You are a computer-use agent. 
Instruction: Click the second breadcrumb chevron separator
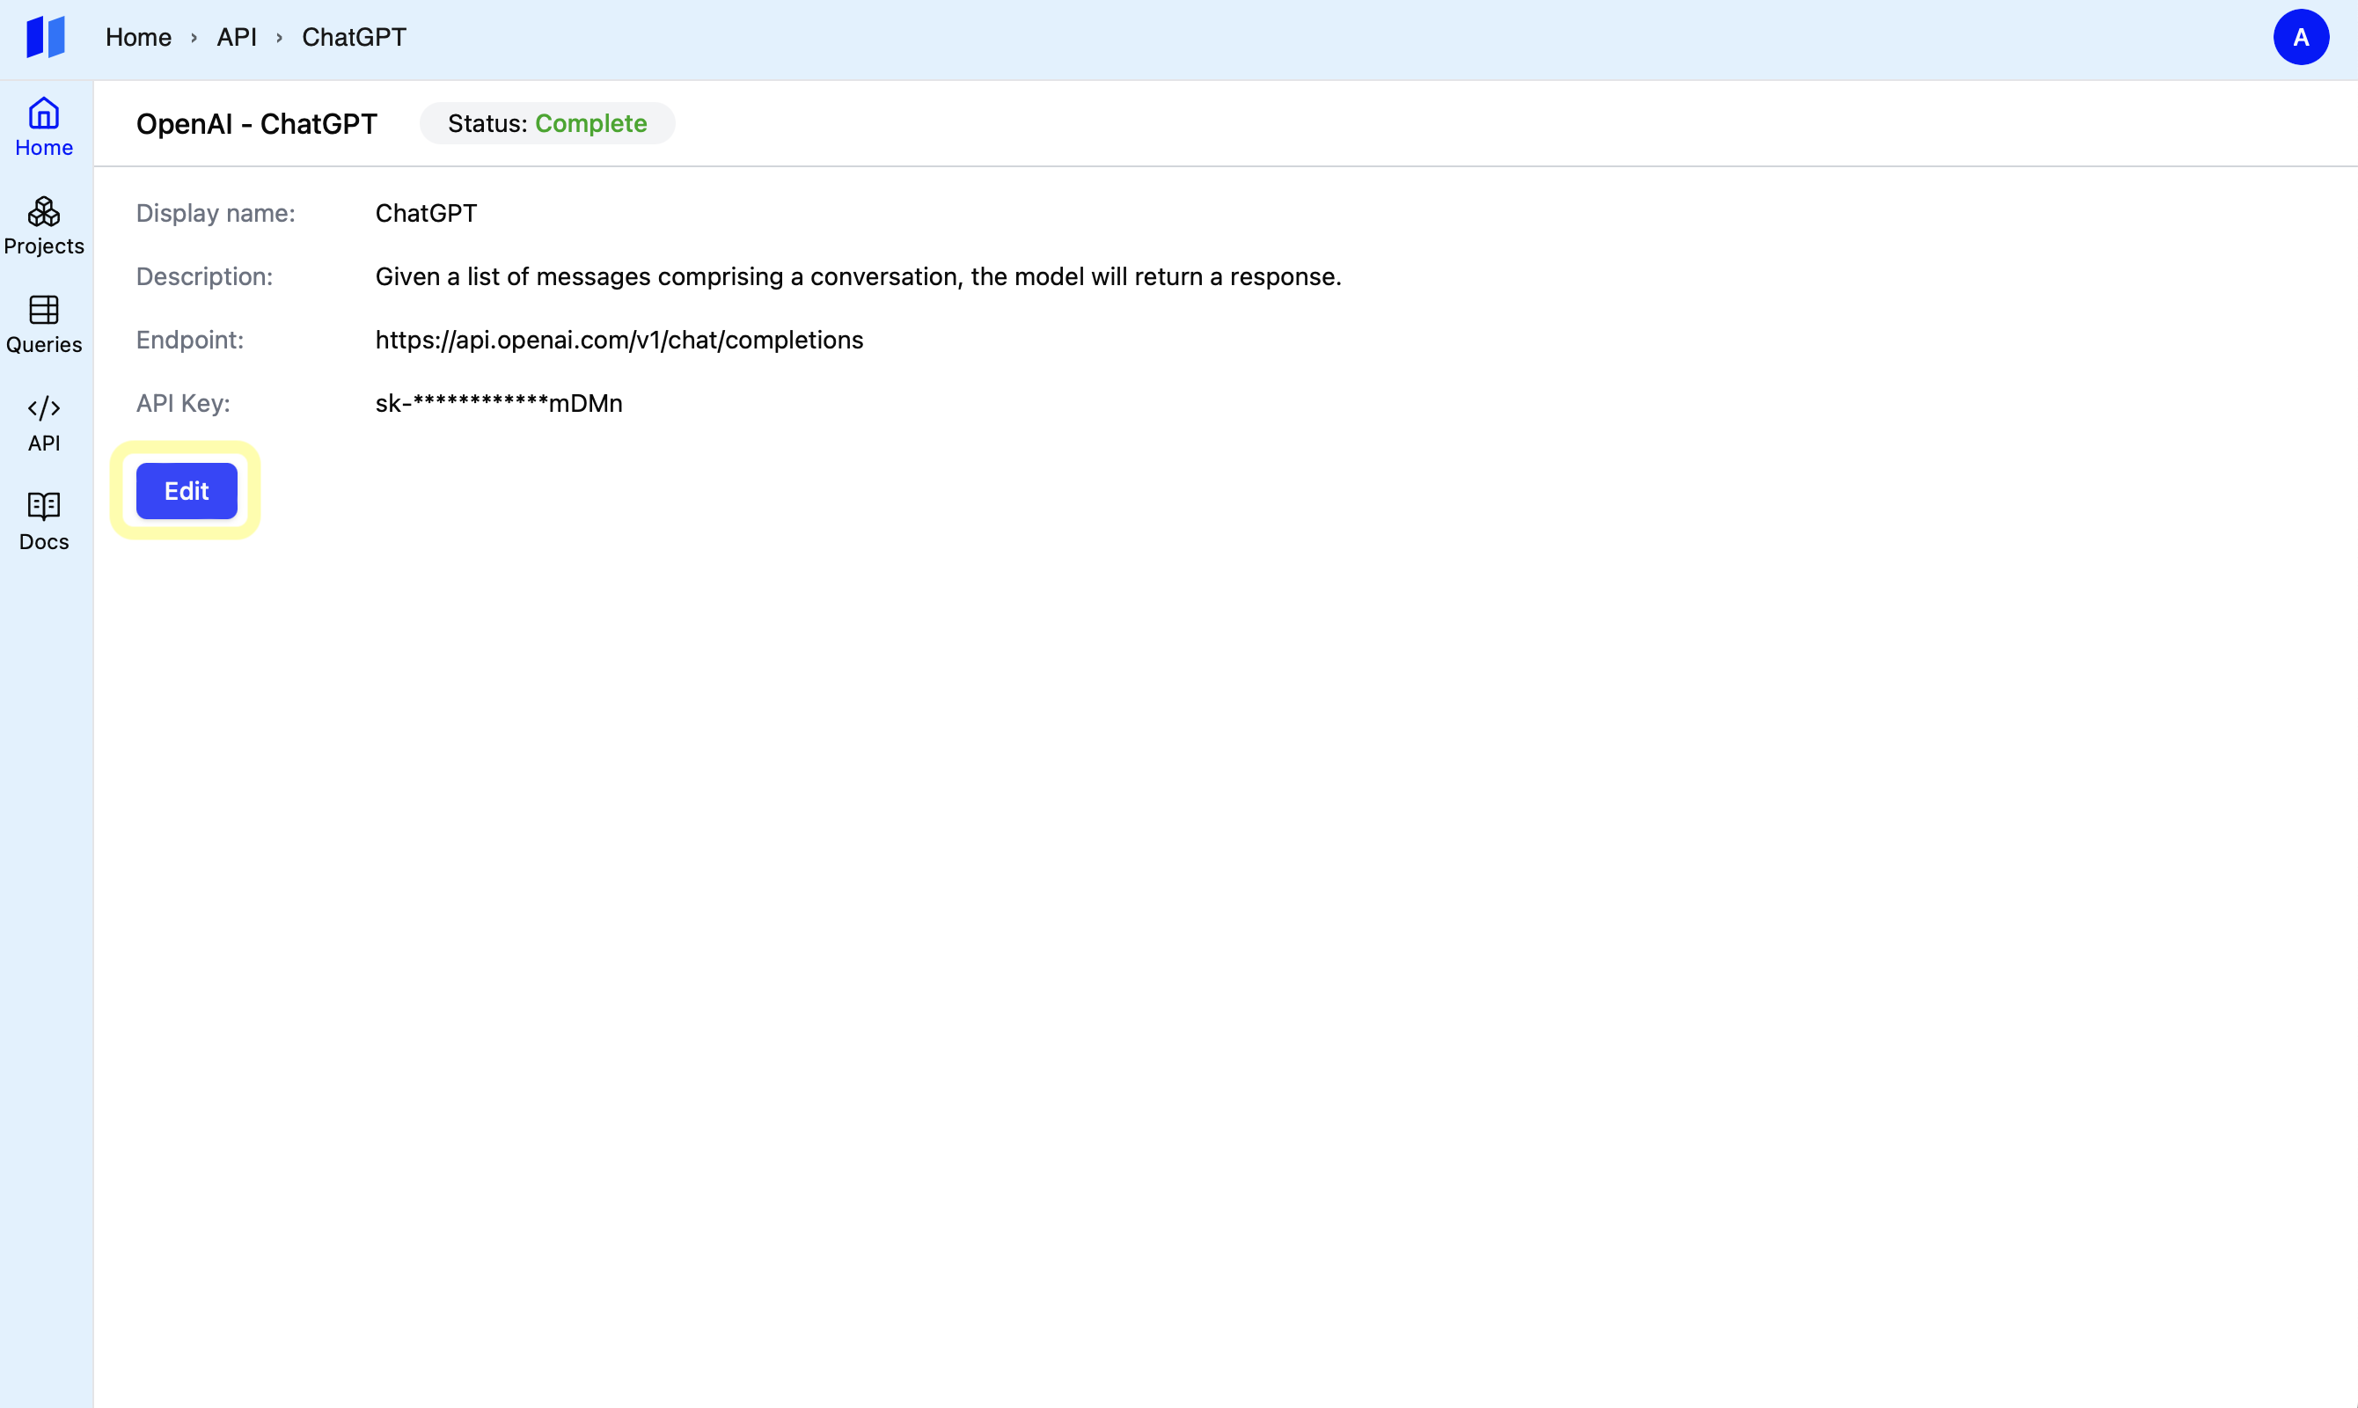click(280, 38)
